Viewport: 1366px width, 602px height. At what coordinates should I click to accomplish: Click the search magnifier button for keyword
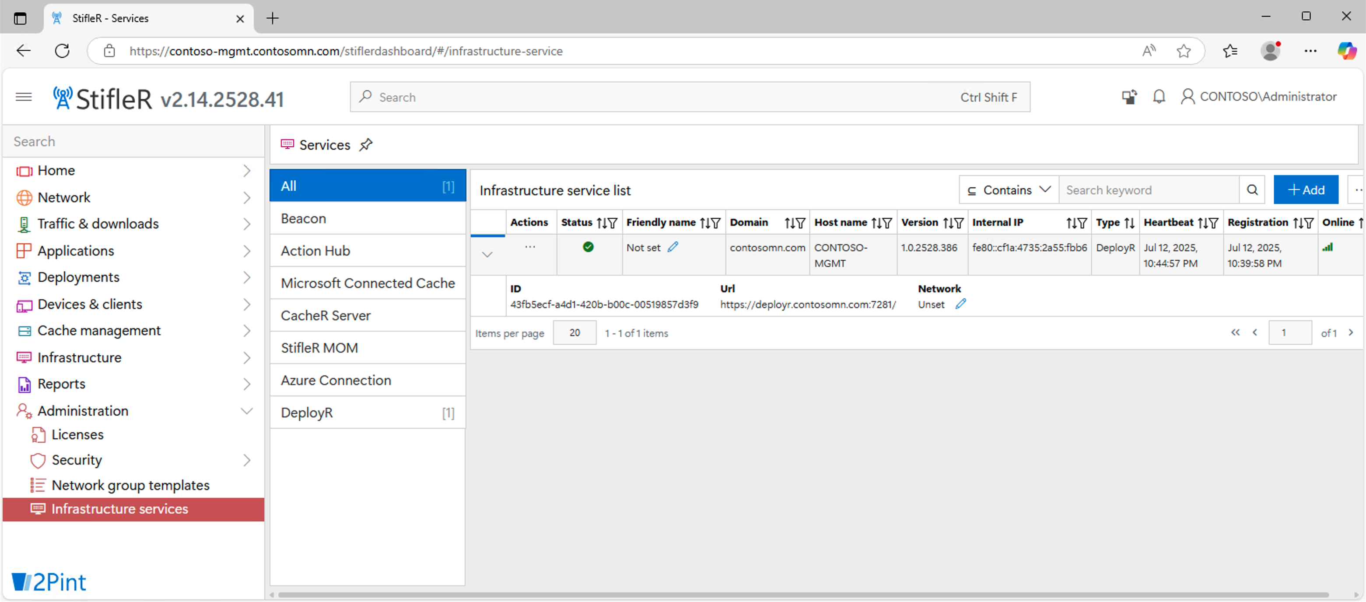1252,190
